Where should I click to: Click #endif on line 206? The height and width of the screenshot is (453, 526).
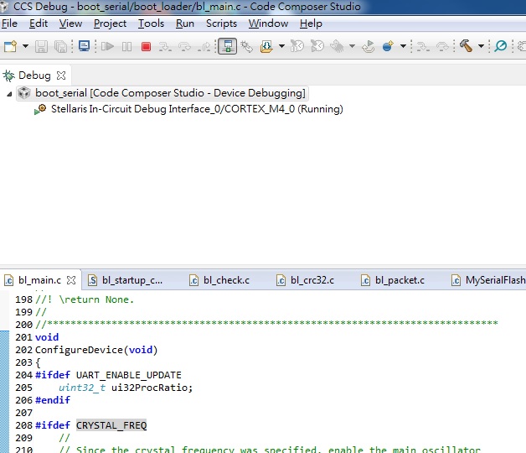click(x=53, y=400)
